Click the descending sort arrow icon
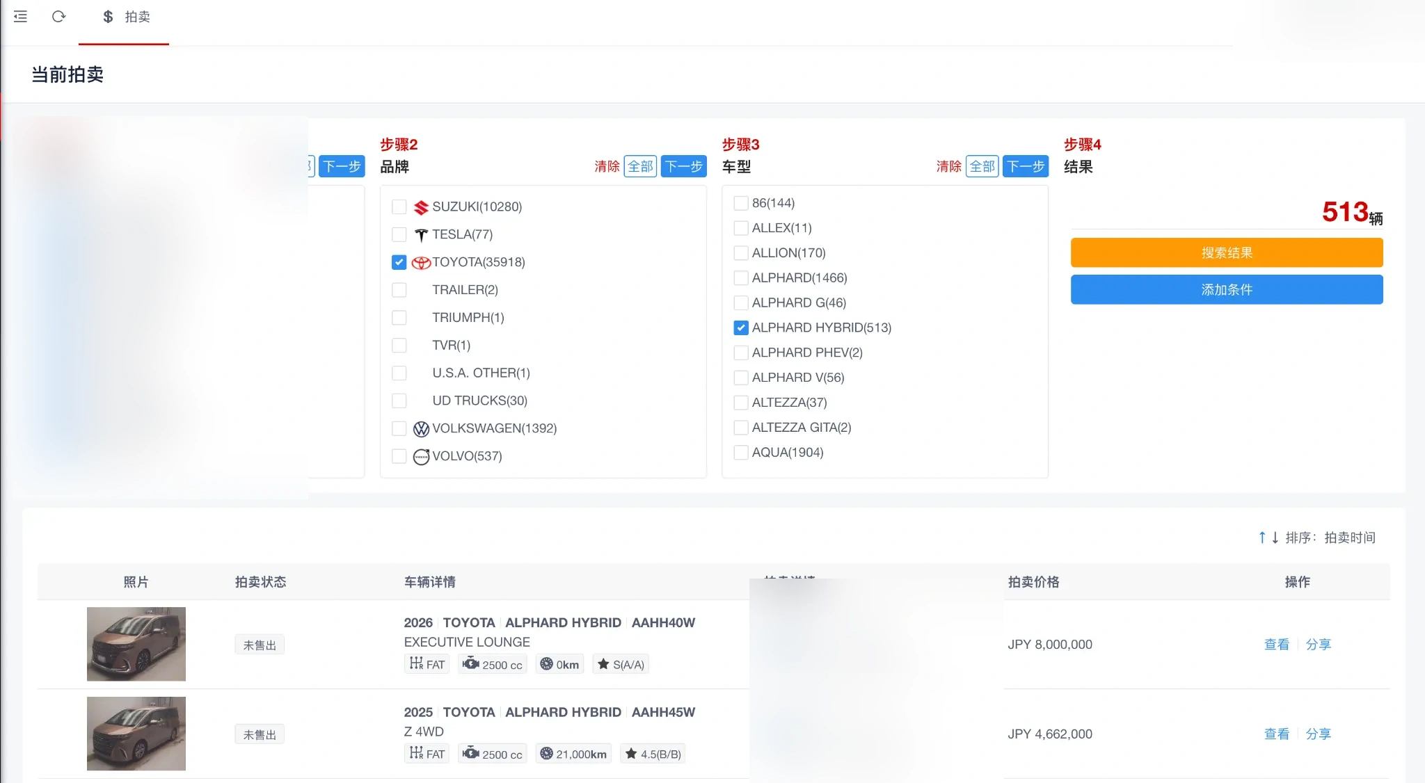 pos(1275,538)
